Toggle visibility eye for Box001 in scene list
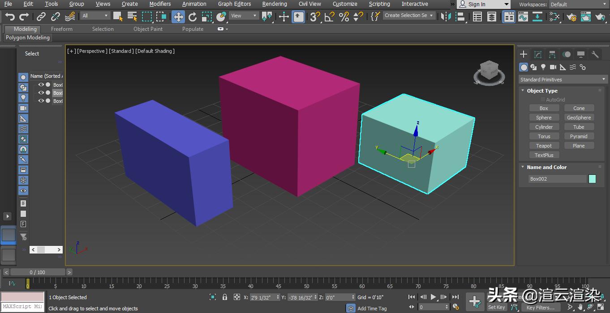The width and height of the screenshot is (610, 313). pos(41,85)
